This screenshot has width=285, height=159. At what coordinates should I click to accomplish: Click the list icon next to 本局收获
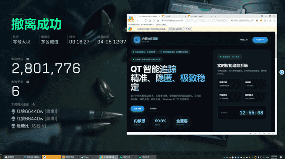[28, 59]
